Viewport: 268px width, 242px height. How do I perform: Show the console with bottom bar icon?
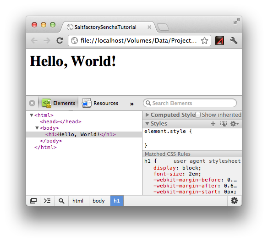pyautogui.click(x=47, y=201)
